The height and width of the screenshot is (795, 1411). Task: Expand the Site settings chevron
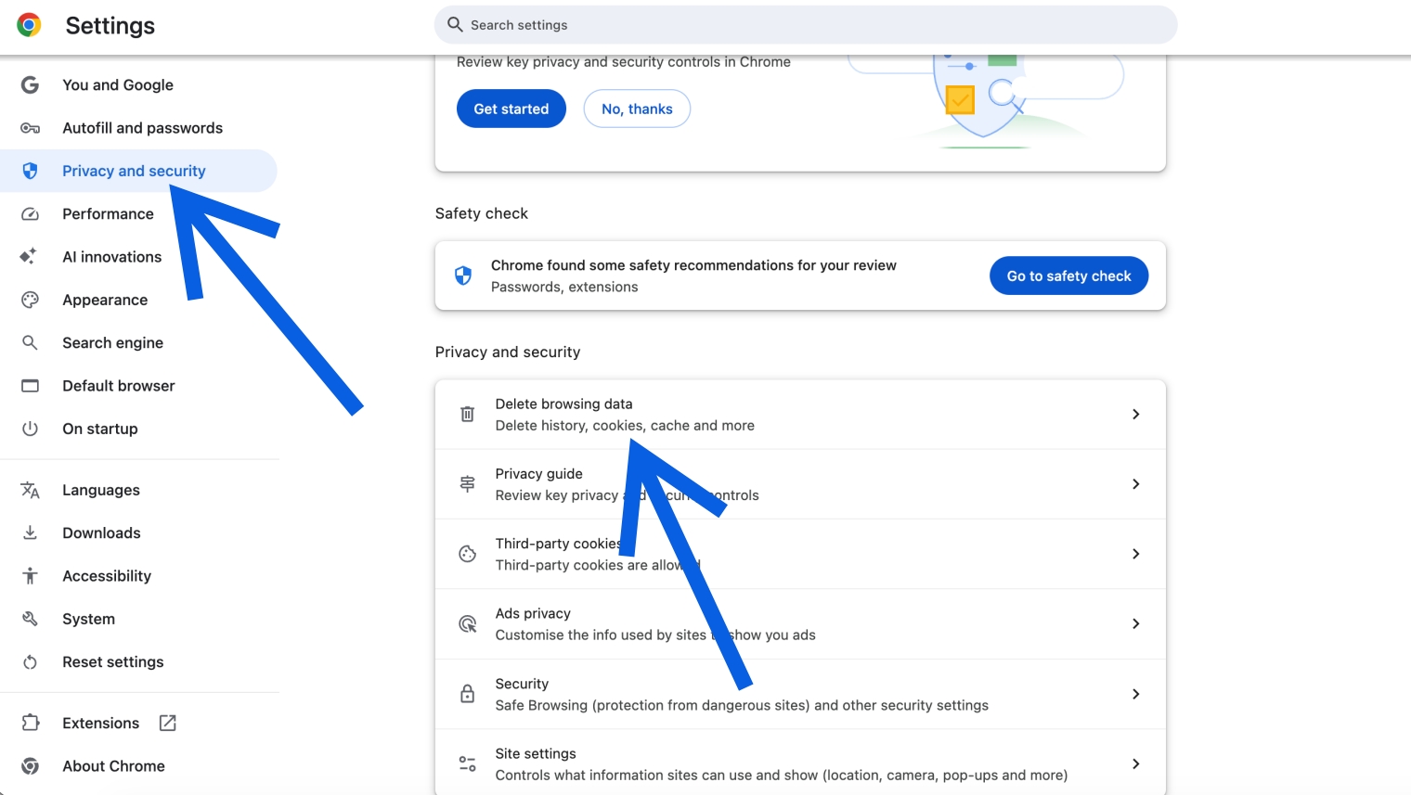[1136, 763]
